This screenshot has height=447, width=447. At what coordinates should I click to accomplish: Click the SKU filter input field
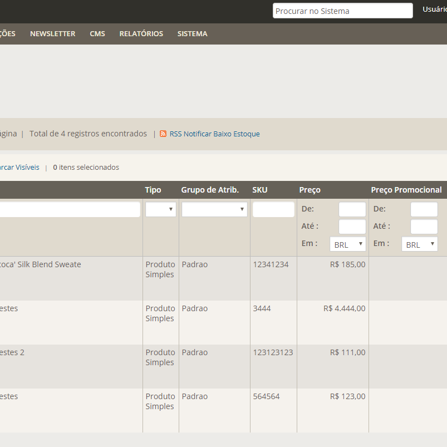click(x=273, y=209)
